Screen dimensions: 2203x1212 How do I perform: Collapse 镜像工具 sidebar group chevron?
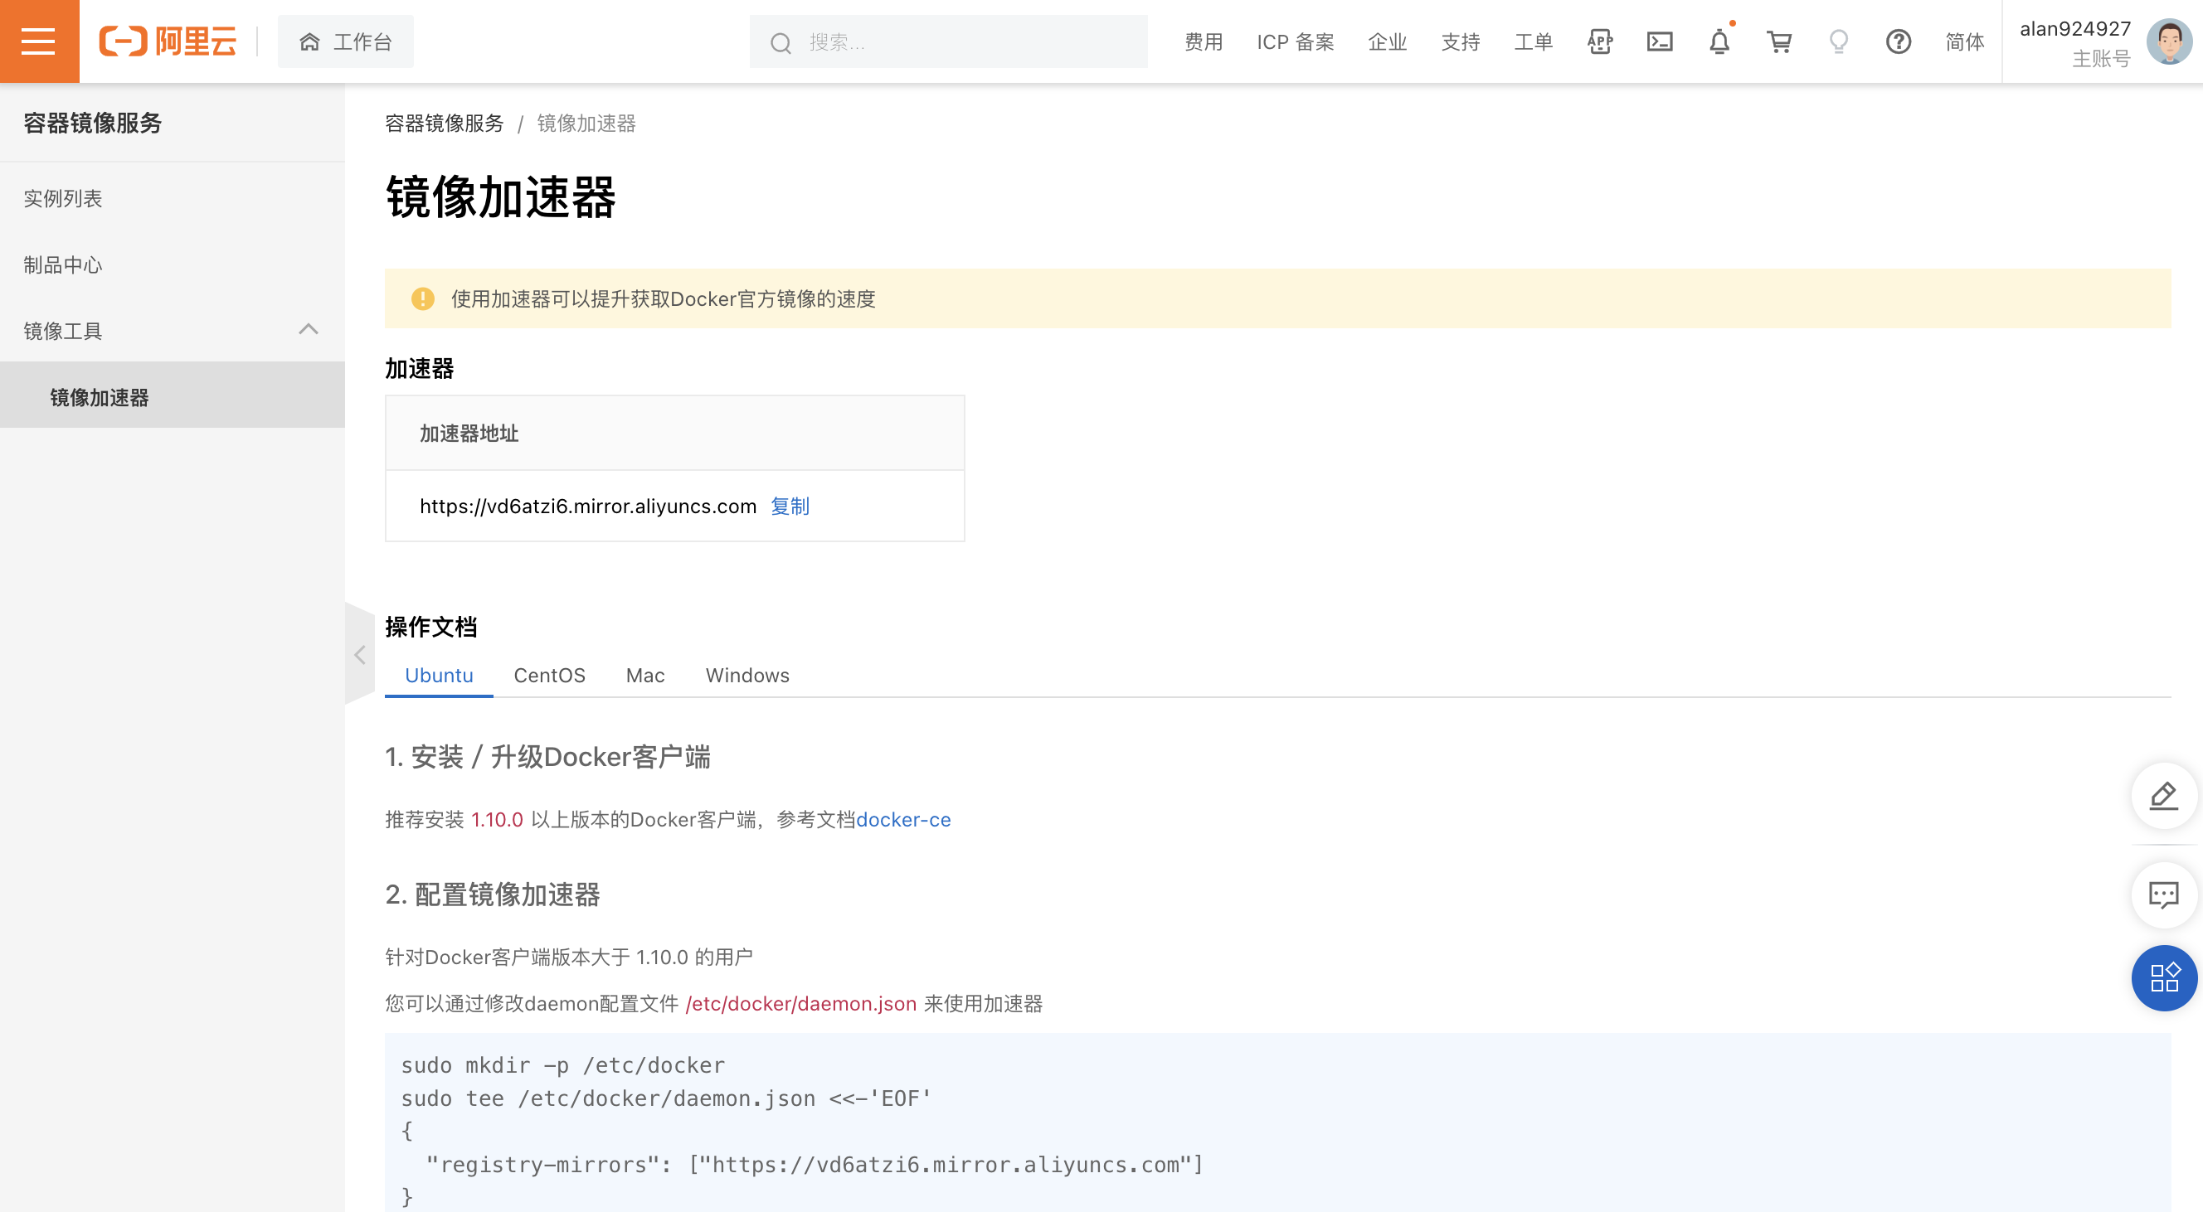coord(309,330)
